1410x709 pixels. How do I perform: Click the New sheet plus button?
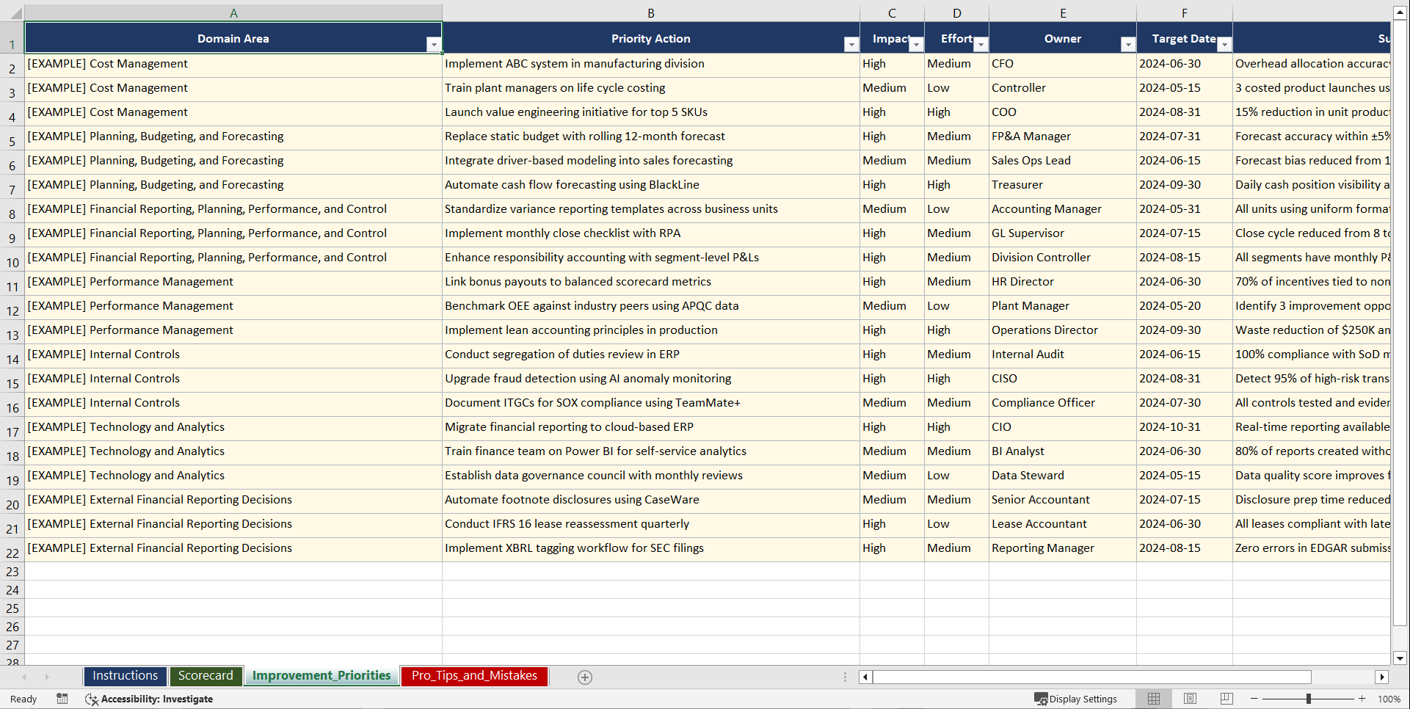tap(584, 677)
